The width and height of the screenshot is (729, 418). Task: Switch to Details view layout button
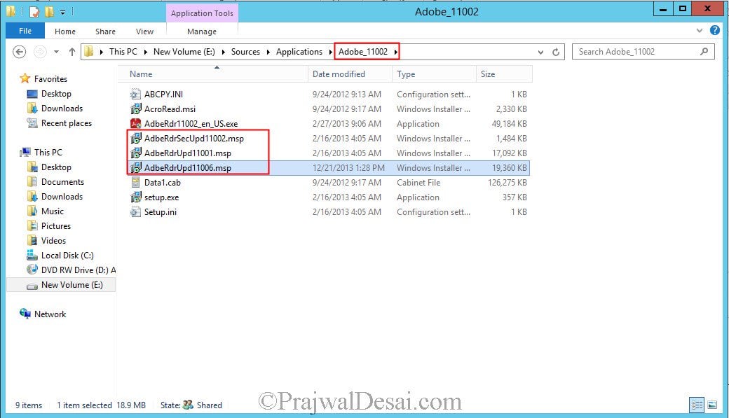tap(697, 405)
